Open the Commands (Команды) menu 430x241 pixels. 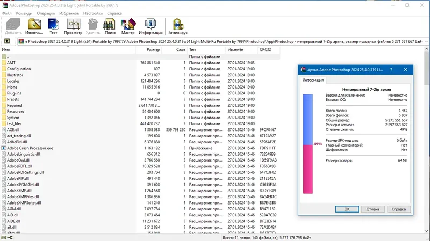coord(24,13)
